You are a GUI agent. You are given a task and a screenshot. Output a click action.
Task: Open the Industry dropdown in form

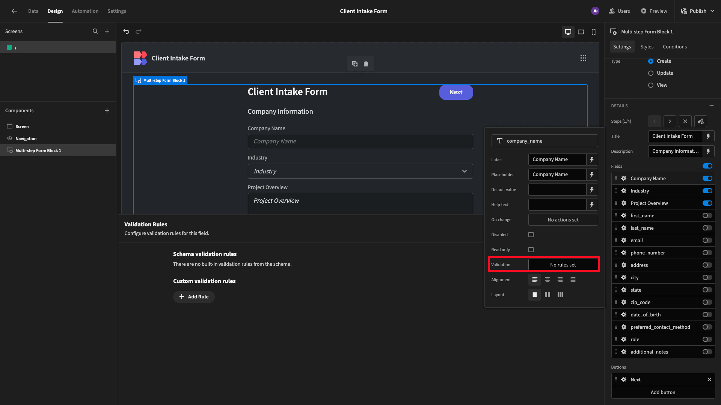(x=360, y=172)
